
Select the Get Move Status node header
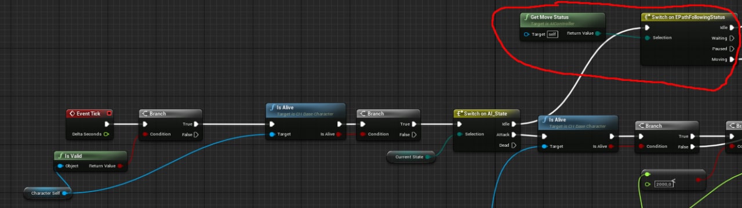(562, 19)
